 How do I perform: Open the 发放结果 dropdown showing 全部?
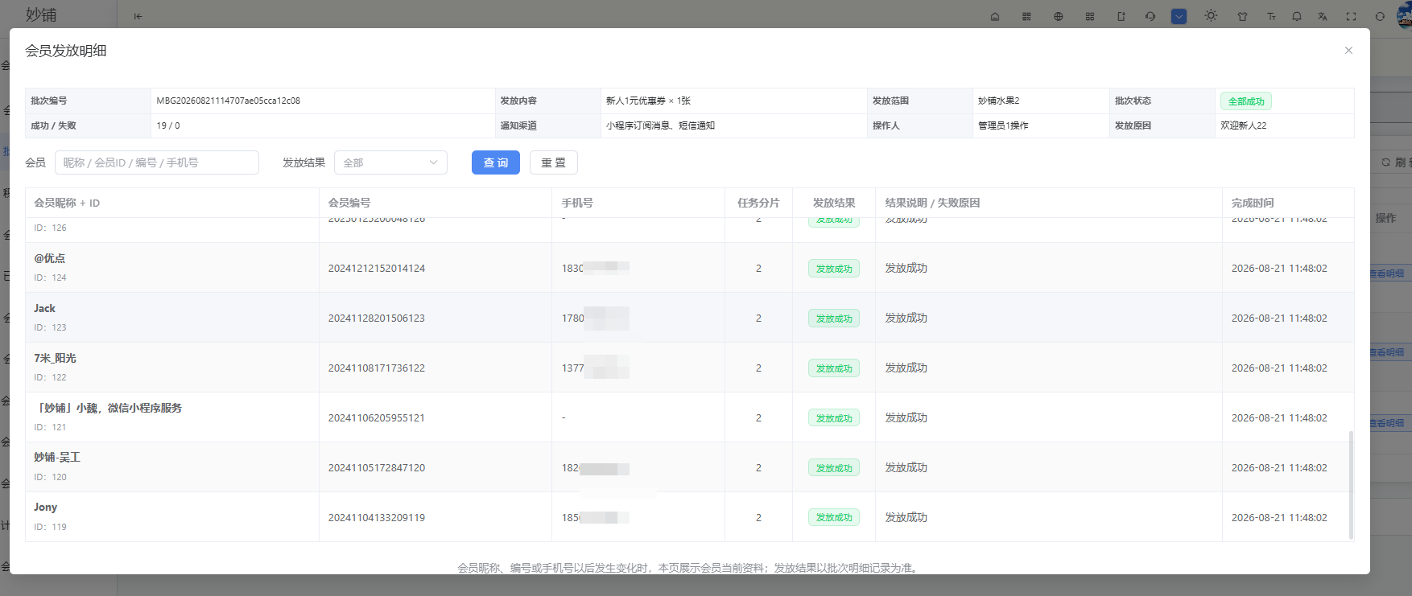(x=390, y=162)
